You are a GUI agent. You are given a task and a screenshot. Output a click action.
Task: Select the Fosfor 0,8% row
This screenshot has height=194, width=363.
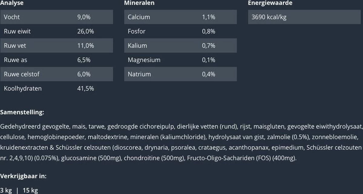pyautogui.click(x=180, y=31)
